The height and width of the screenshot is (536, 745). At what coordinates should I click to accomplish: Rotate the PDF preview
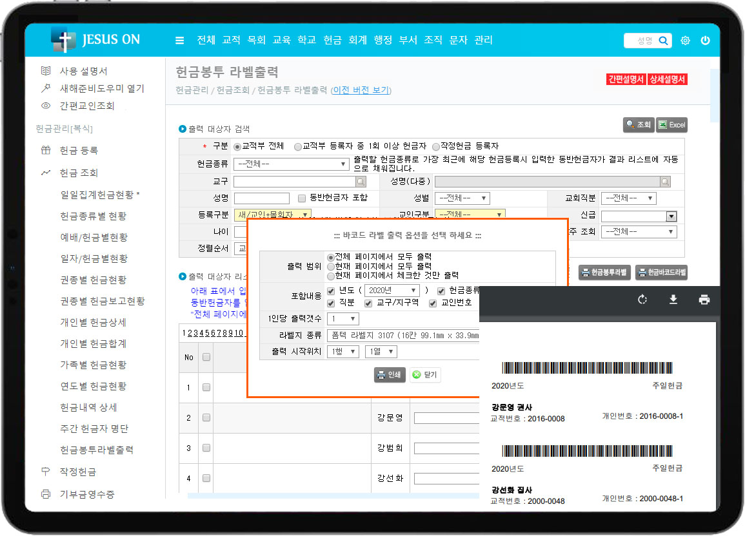pos(642,300)
